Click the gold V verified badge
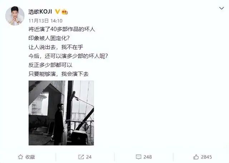The image size is (229, 163). point(57,12)
